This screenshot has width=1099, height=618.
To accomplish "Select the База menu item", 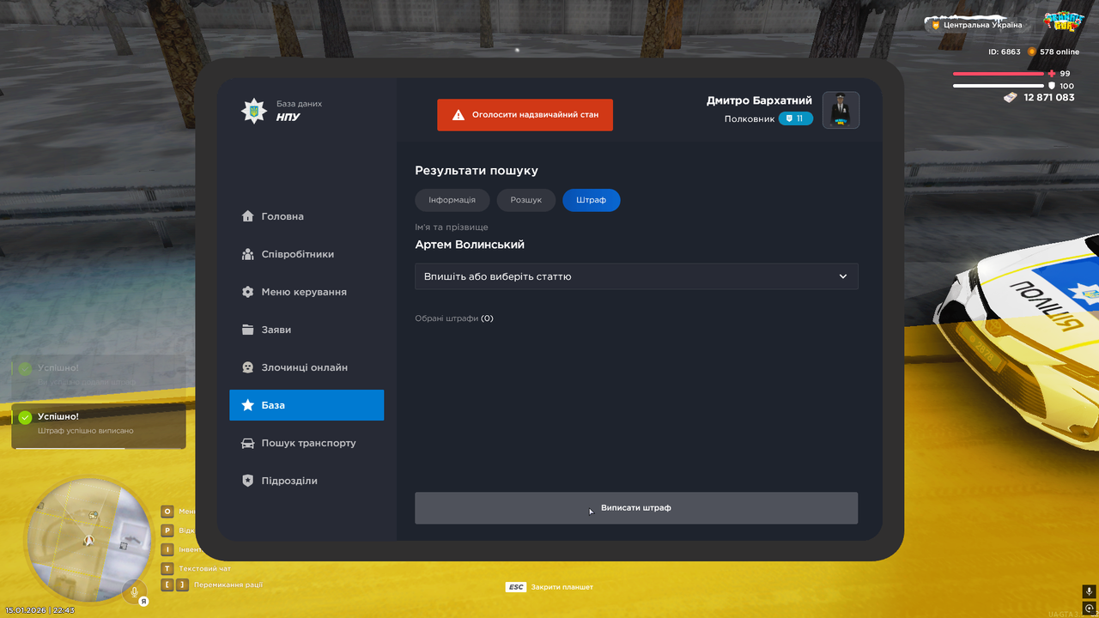I will coord(307,405).
